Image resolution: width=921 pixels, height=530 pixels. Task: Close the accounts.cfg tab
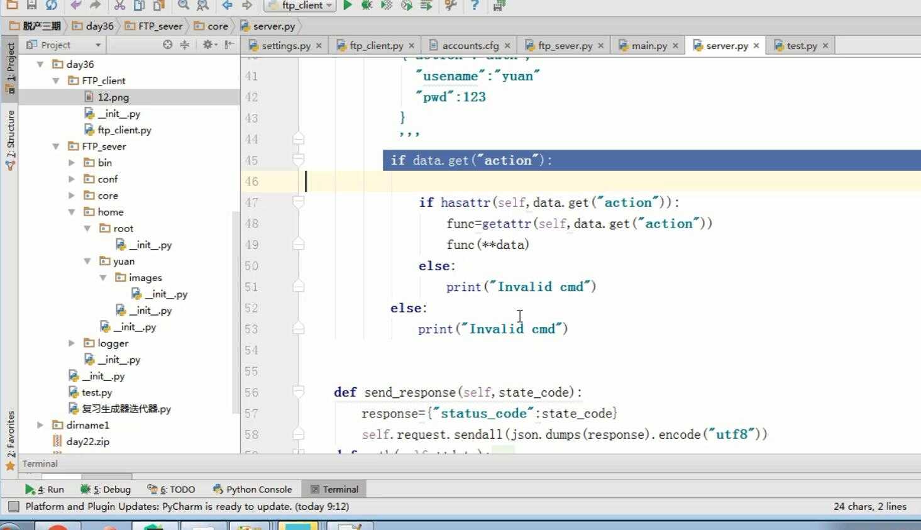point(507,45)
